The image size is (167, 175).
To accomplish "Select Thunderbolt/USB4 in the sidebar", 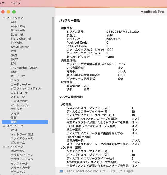I will pos(24,68).
